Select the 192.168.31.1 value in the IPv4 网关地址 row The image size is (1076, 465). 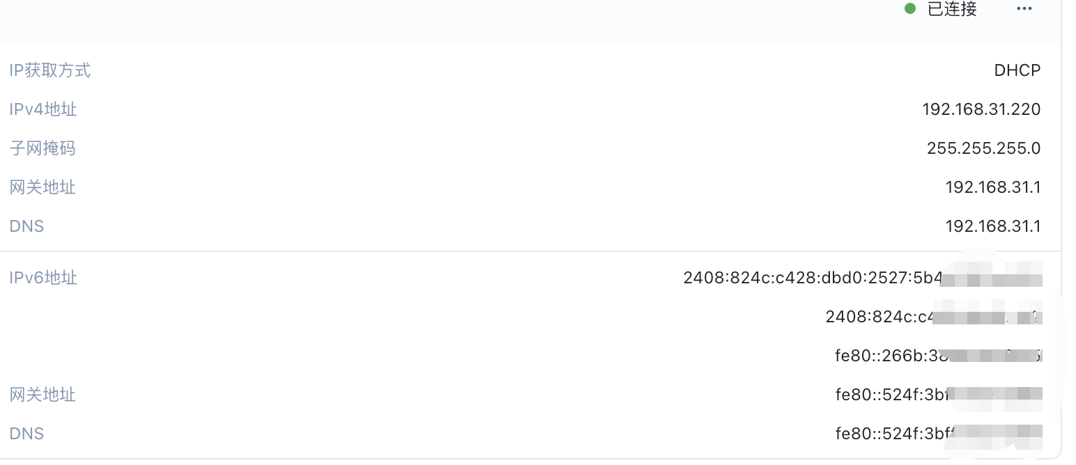[992, 187]
